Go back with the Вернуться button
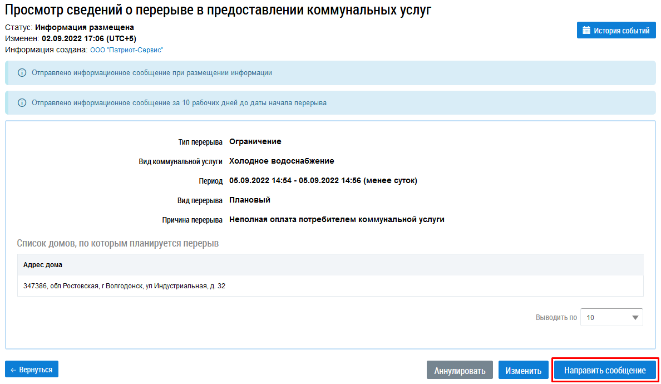Image resolution: width=661 pixels, height=384 pixels. coord(32,369)
